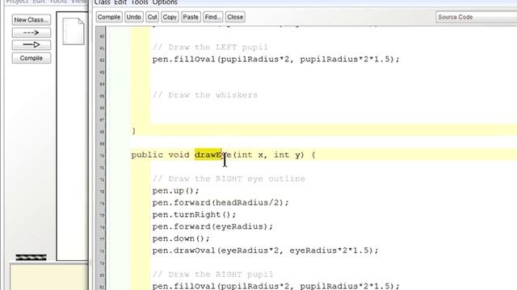The image size is (517, 290).
Task: Click the "// Draw the RIGHT pupil" comment
Action: pos(212,274)
